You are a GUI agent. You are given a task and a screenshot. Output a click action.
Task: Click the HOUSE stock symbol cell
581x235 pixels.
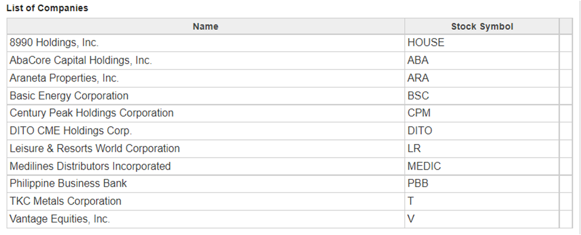[x=481, y=43]
